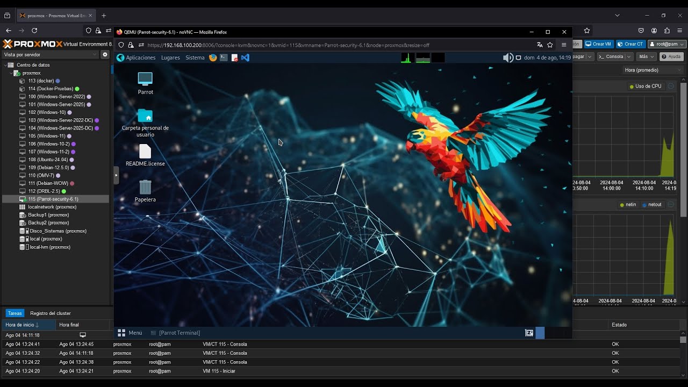
Task: Launch terminal from the Parrot panel
Action: [224, 58]
